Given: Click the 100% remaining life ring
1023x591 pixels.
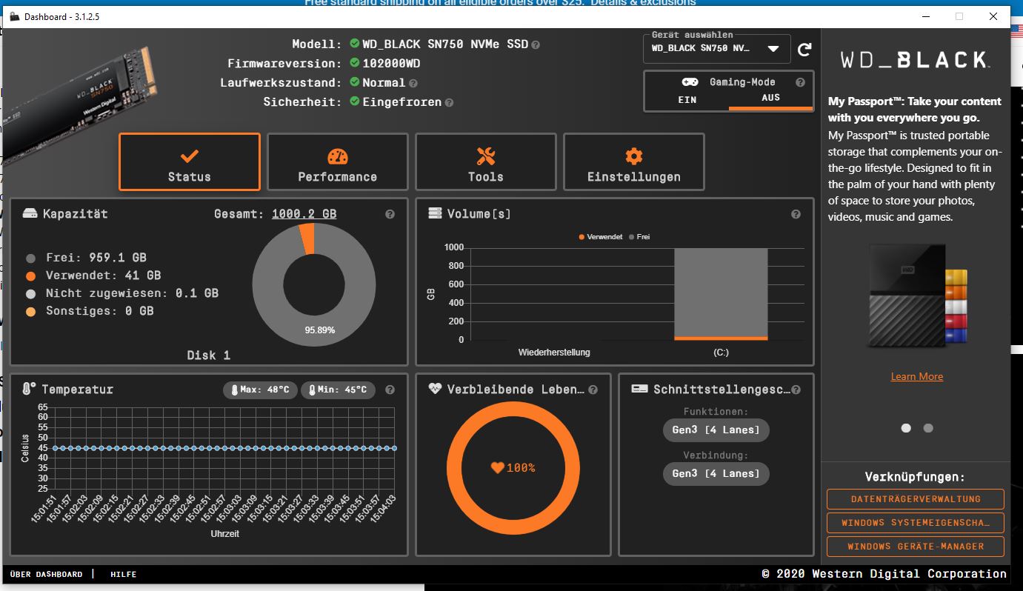Looking at the screenshot, I should (513, 468).
